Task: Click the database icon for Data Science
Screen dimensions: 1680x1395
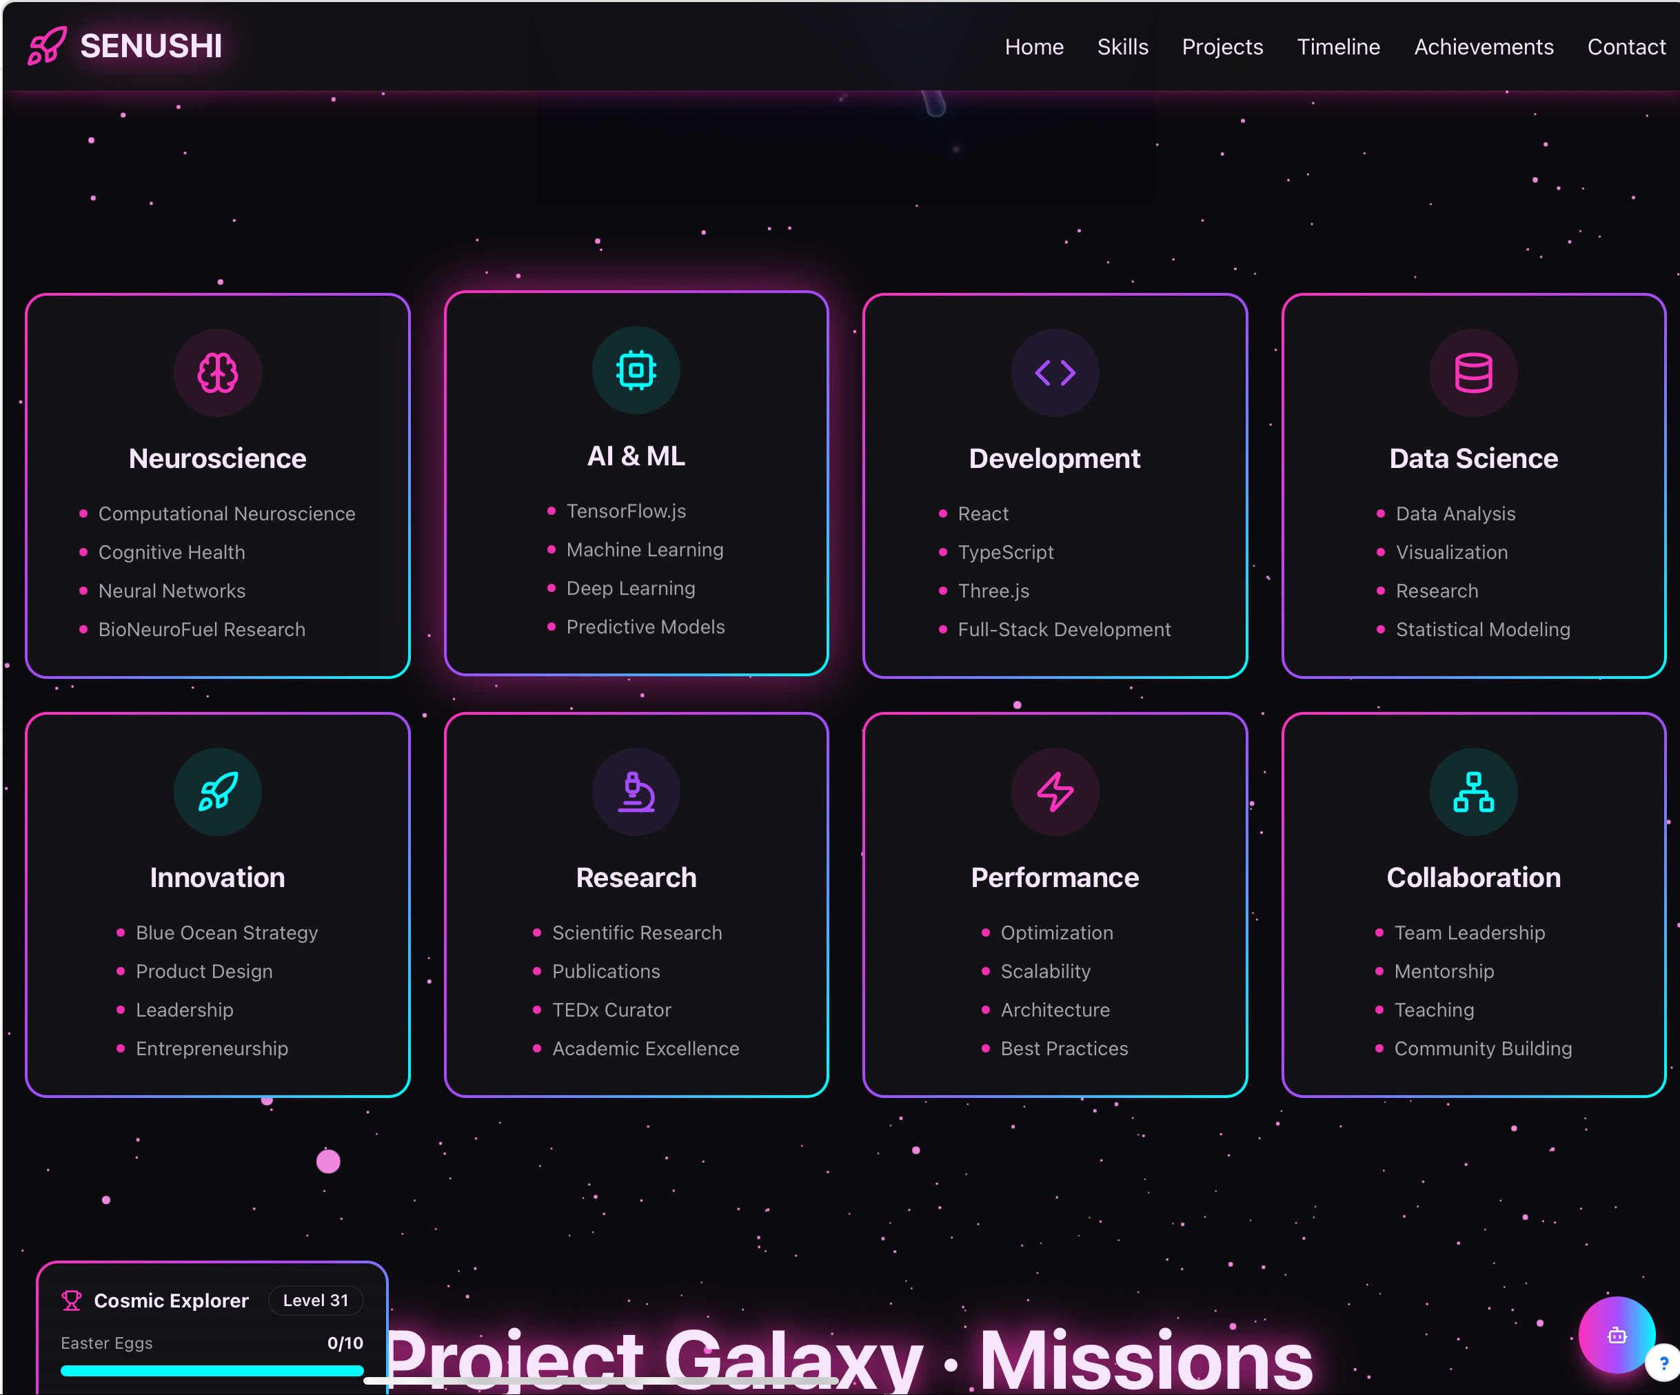Action: [1472, 373]
